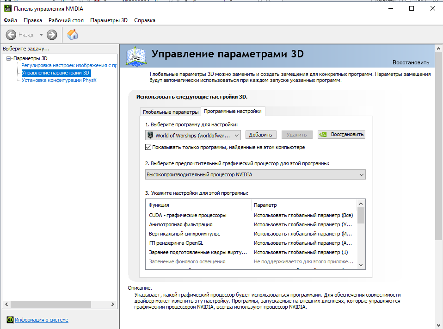Open the Рабочий стол menu
Screen dimensions: 443x329
(x=66, y=20)
